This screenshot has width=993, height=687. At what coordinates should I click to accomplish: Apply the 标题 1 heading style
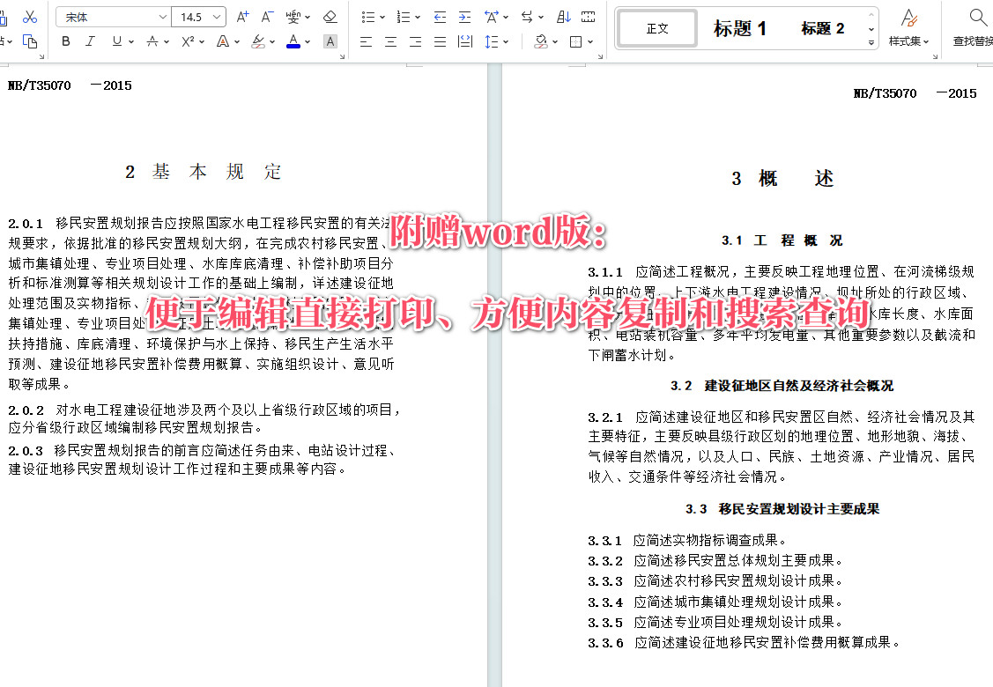pyautogui.click(x=740, y=28)
